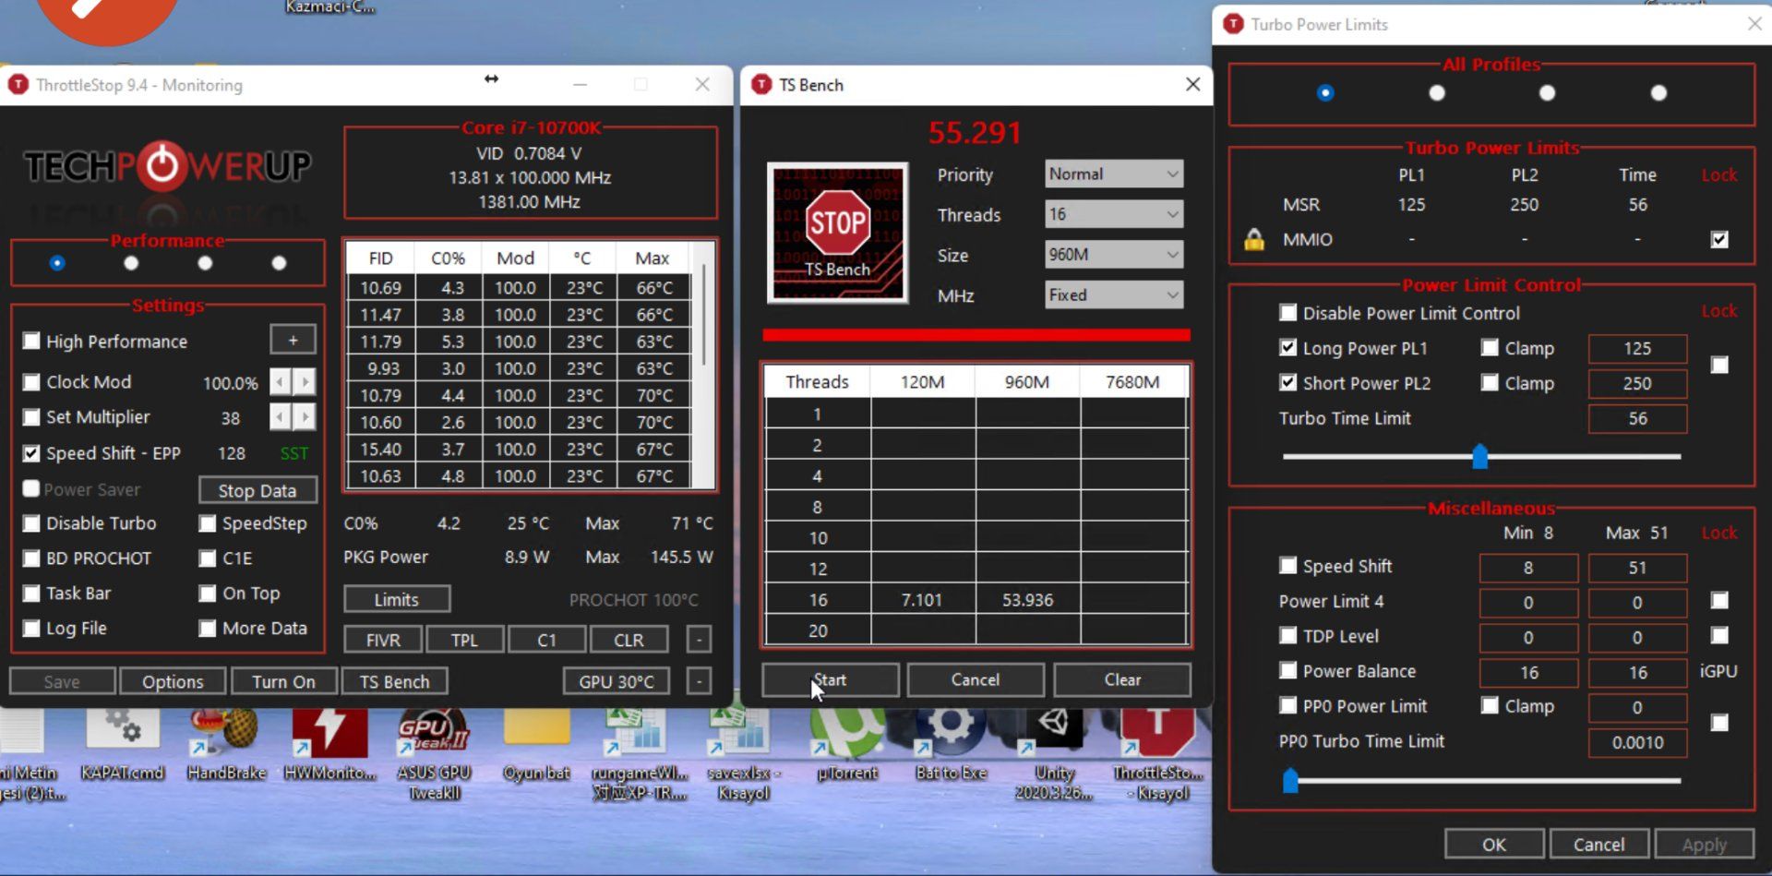Open the Threads dropdown set to 16
The height and width of the screenshot is (876, 1772).
pyautogui.click(x=1114, y=214)
